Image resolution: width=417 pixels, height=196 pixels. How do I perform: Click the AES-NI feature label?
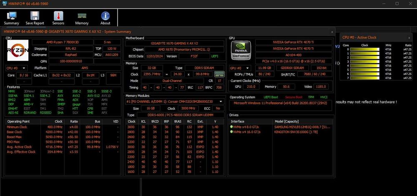tap(13, 113)
